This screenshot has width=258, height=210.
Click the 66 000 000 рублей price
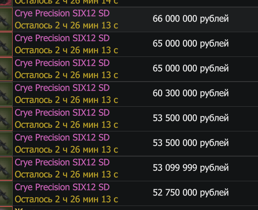[x=191, y=19]
